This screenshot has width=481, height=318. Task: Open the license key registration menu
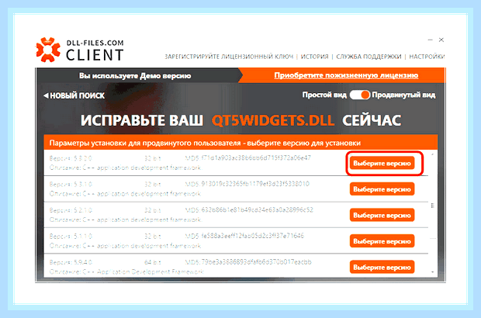[x=229, y=57]
